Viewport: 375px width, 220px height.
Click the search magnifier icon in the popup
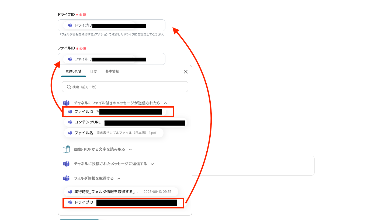(x=69, y=87)
